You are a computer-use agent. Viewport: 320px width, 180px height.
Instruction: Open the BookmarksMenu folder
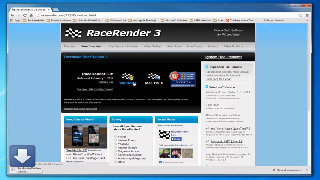click(x=58, y=20)
